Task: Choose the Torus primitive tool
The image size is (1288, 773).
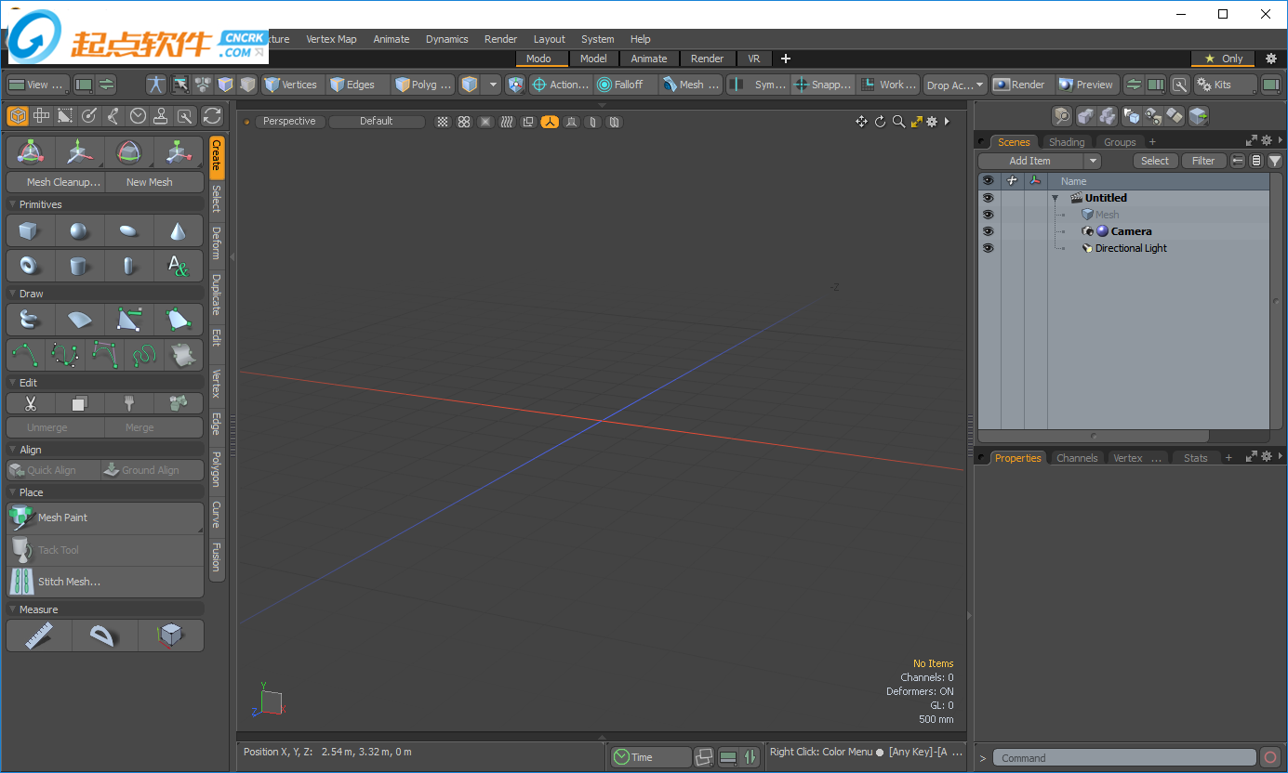Action: [30, 267]
